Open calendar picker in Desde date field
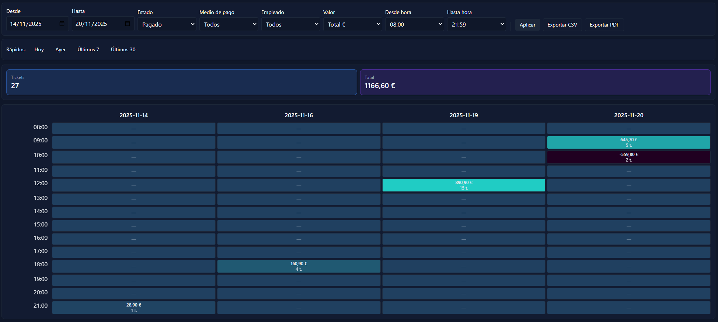Image resolution: width=718 pixels, height=322 pixels. coord(62,24)
